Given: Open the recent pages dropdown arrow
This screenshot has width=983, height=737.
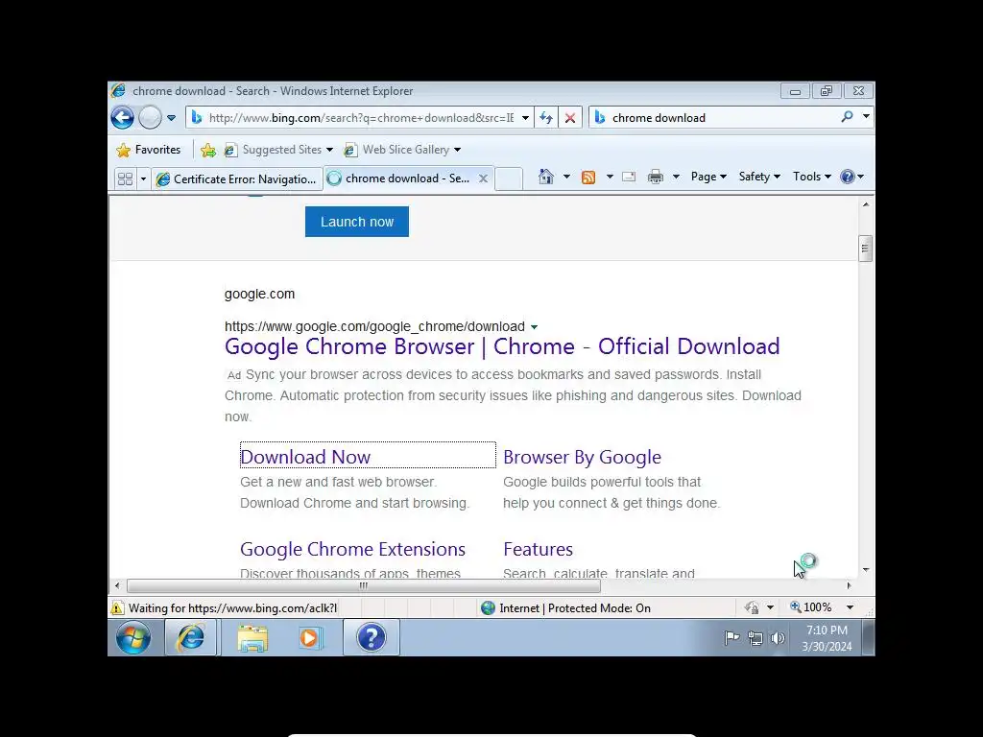Looking at the screenshot, I should click(171, 118).
